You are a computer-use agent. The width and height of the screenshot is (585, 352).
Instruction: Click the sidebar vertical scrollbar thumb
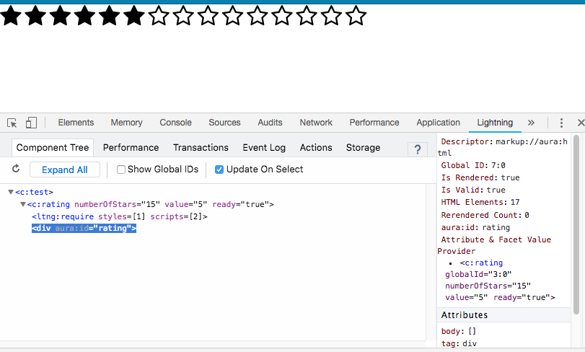576,224
